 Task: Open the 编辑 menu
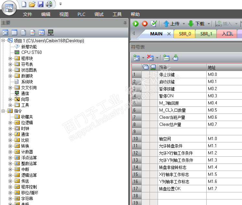click(x=46, y=14)
